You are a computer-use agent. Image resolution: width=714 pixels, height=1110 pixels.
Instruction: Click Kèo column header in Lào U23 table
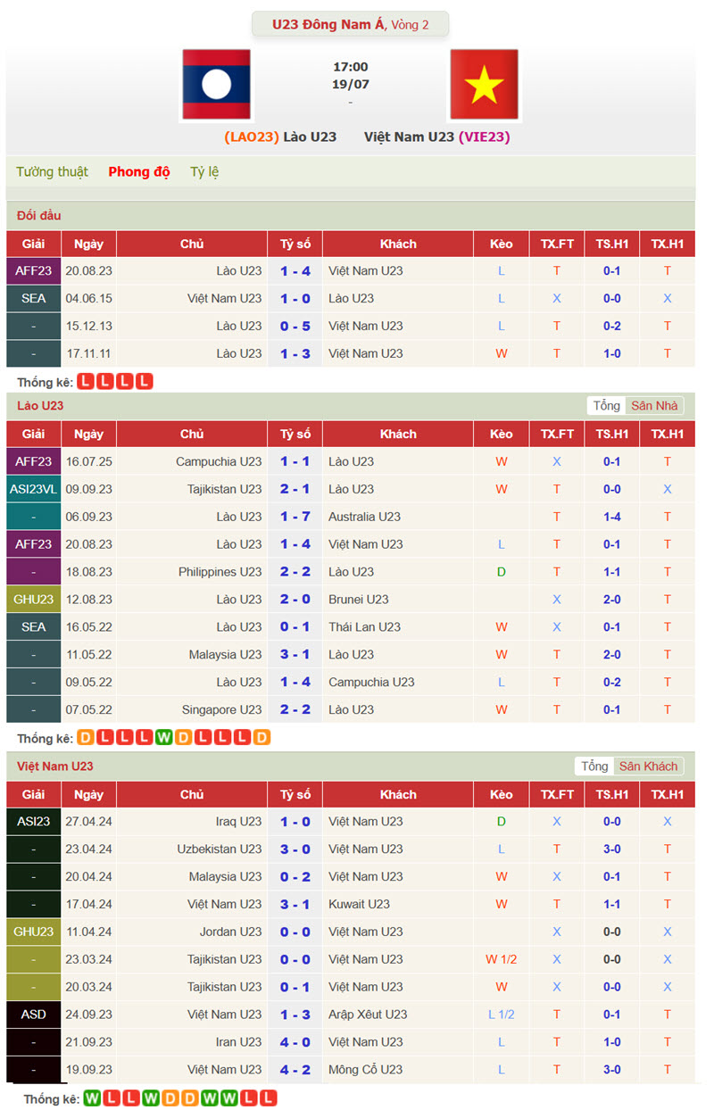point(502,435)
